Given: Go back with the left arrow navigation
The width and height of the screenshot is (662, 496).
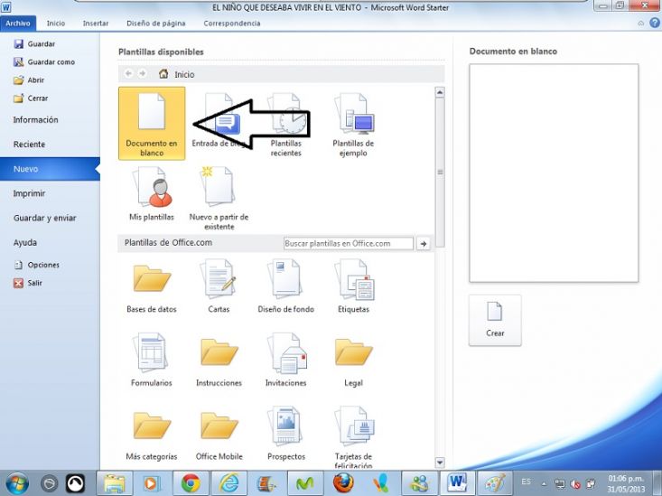Looking at the screenshot, I should (x=128, y=73).
